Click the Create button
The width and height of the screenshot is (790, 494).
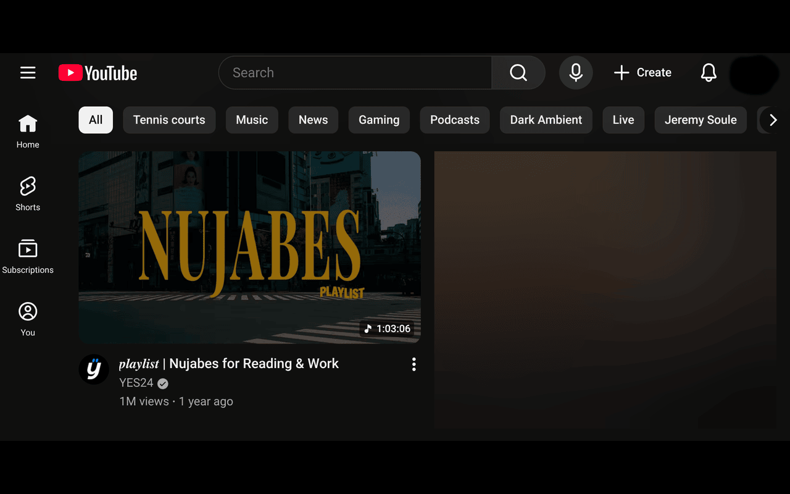(642, 73)
